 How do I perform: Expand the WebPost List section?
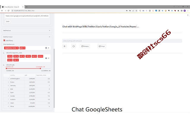click(x=27, y=30)
